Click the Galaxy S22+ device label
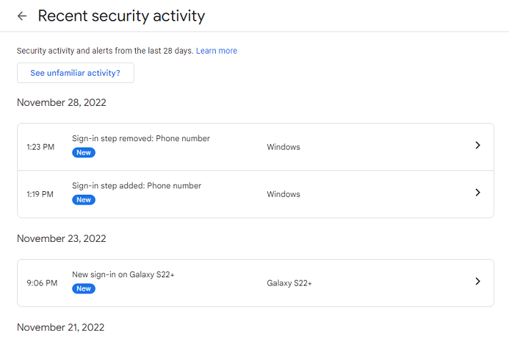The image size is (509, 345). coord(290,283)
